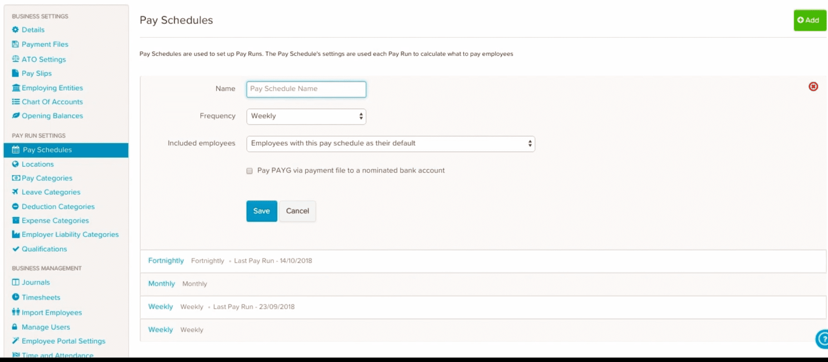This screenshot has height=362, width=828.
Task: Close the pay schedule form with red X
Action: [x=813, y=86]
